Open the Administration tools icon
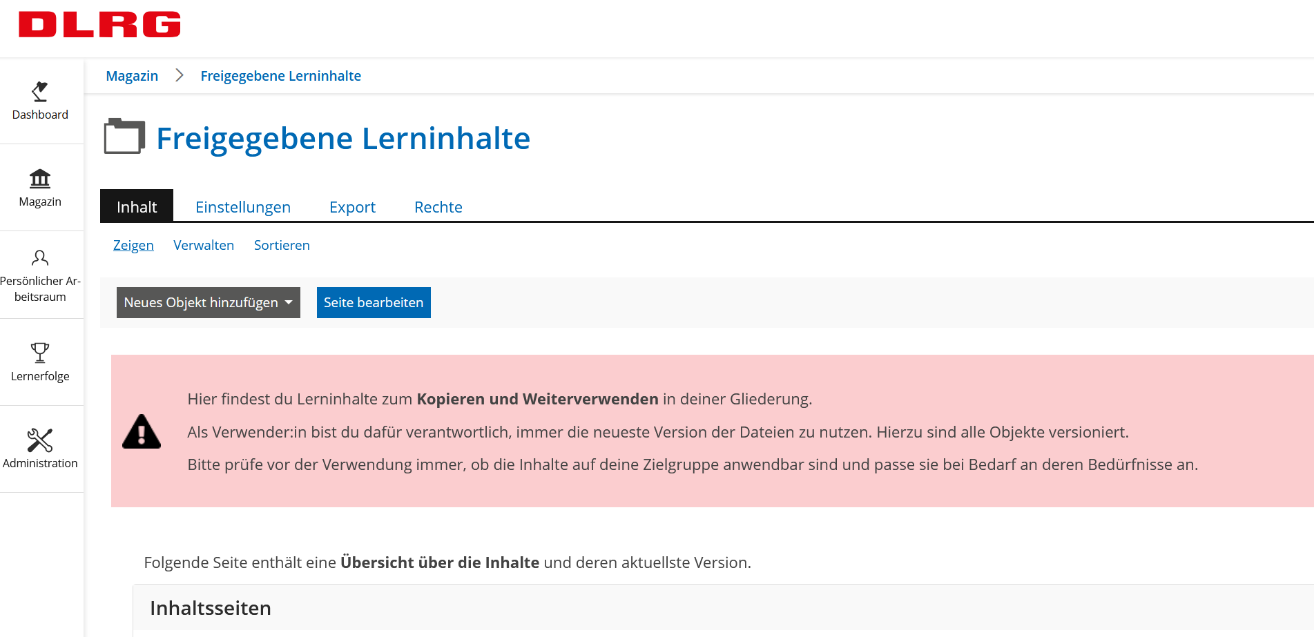Viewport: 1314px width, 637px height. pos(40,440)
